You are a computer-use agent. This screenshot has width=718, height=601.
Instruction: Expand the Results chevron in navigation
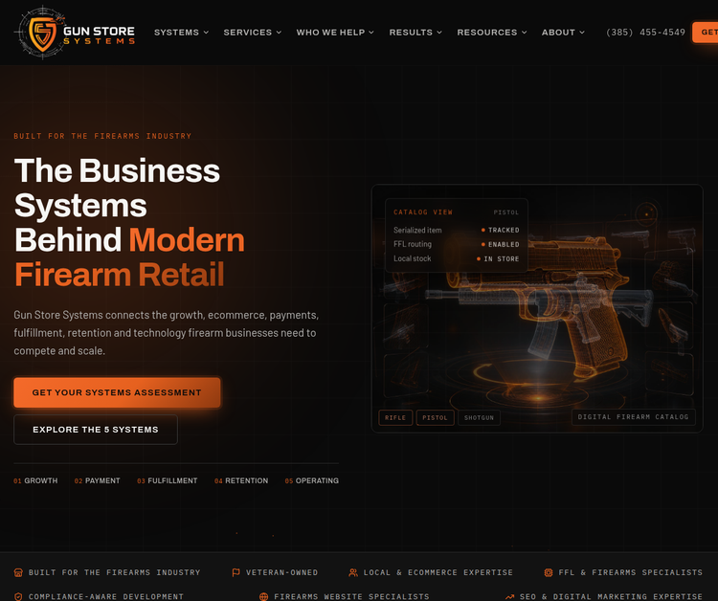click(x=439, y=33)
